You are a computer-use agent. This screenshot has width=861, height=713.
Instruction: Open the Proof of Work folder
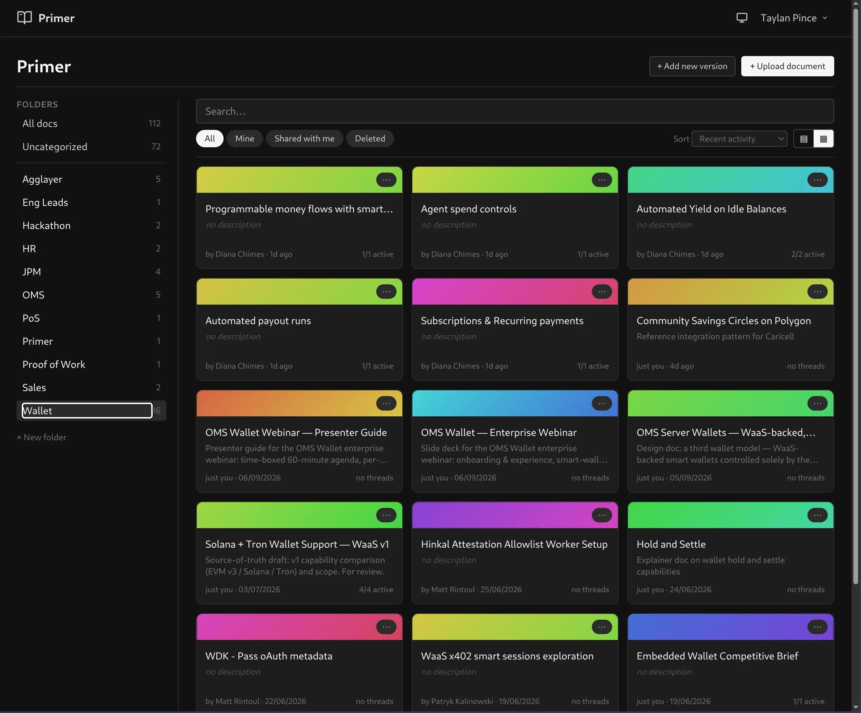(92, 365)
